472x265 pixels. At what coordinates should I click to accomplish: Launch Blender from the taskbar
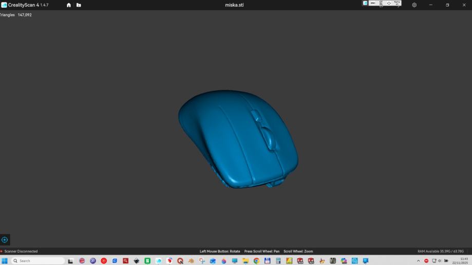point(191,261)
